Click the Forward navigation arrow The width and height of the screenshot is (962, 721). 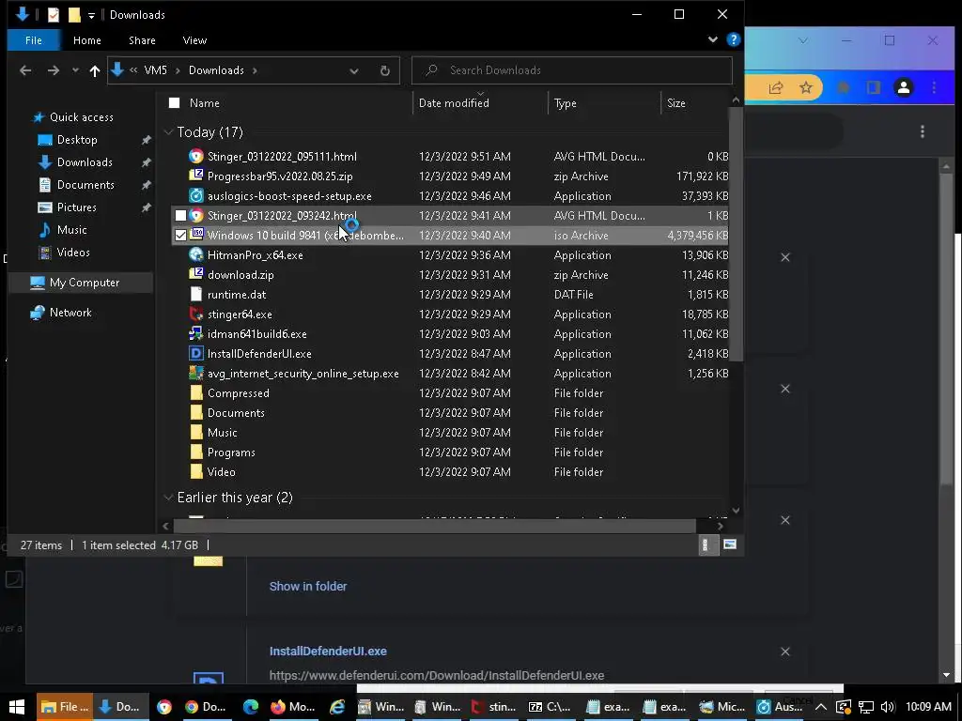coord(54,70)
